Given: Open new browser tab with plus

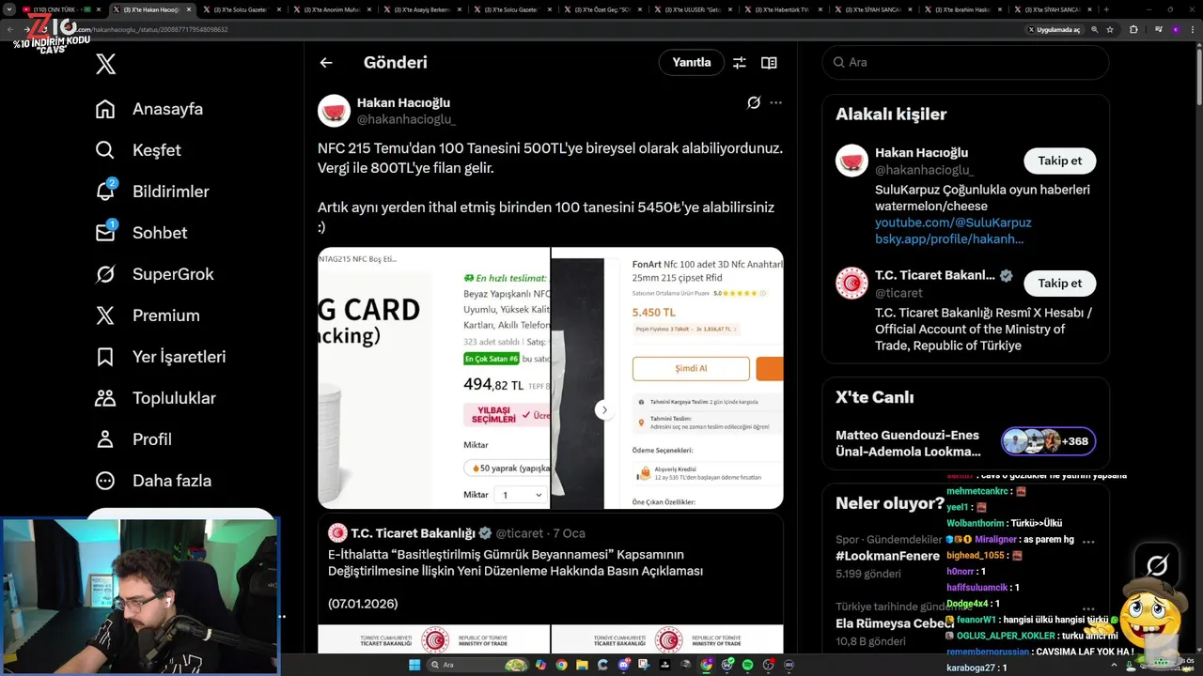Looking at the screenshot, I should 1106,9.
